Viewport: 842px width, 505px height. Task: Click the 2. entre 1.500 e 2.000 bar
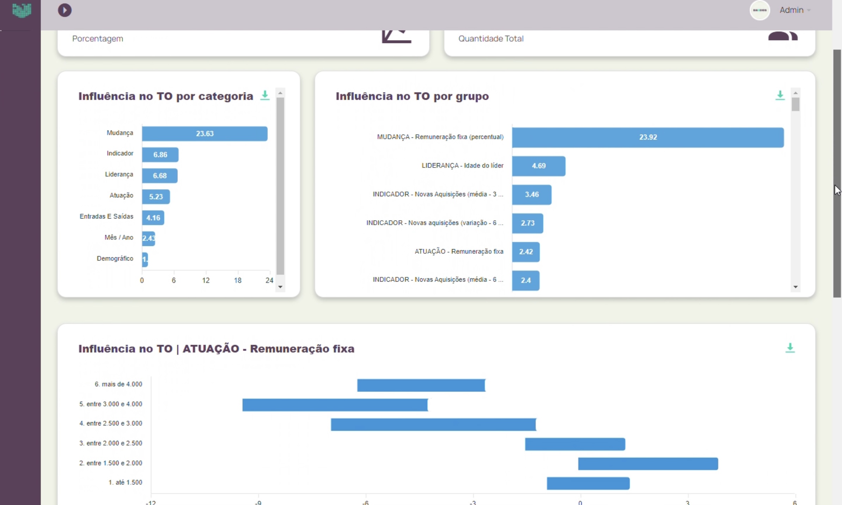(x=647, y=464)
